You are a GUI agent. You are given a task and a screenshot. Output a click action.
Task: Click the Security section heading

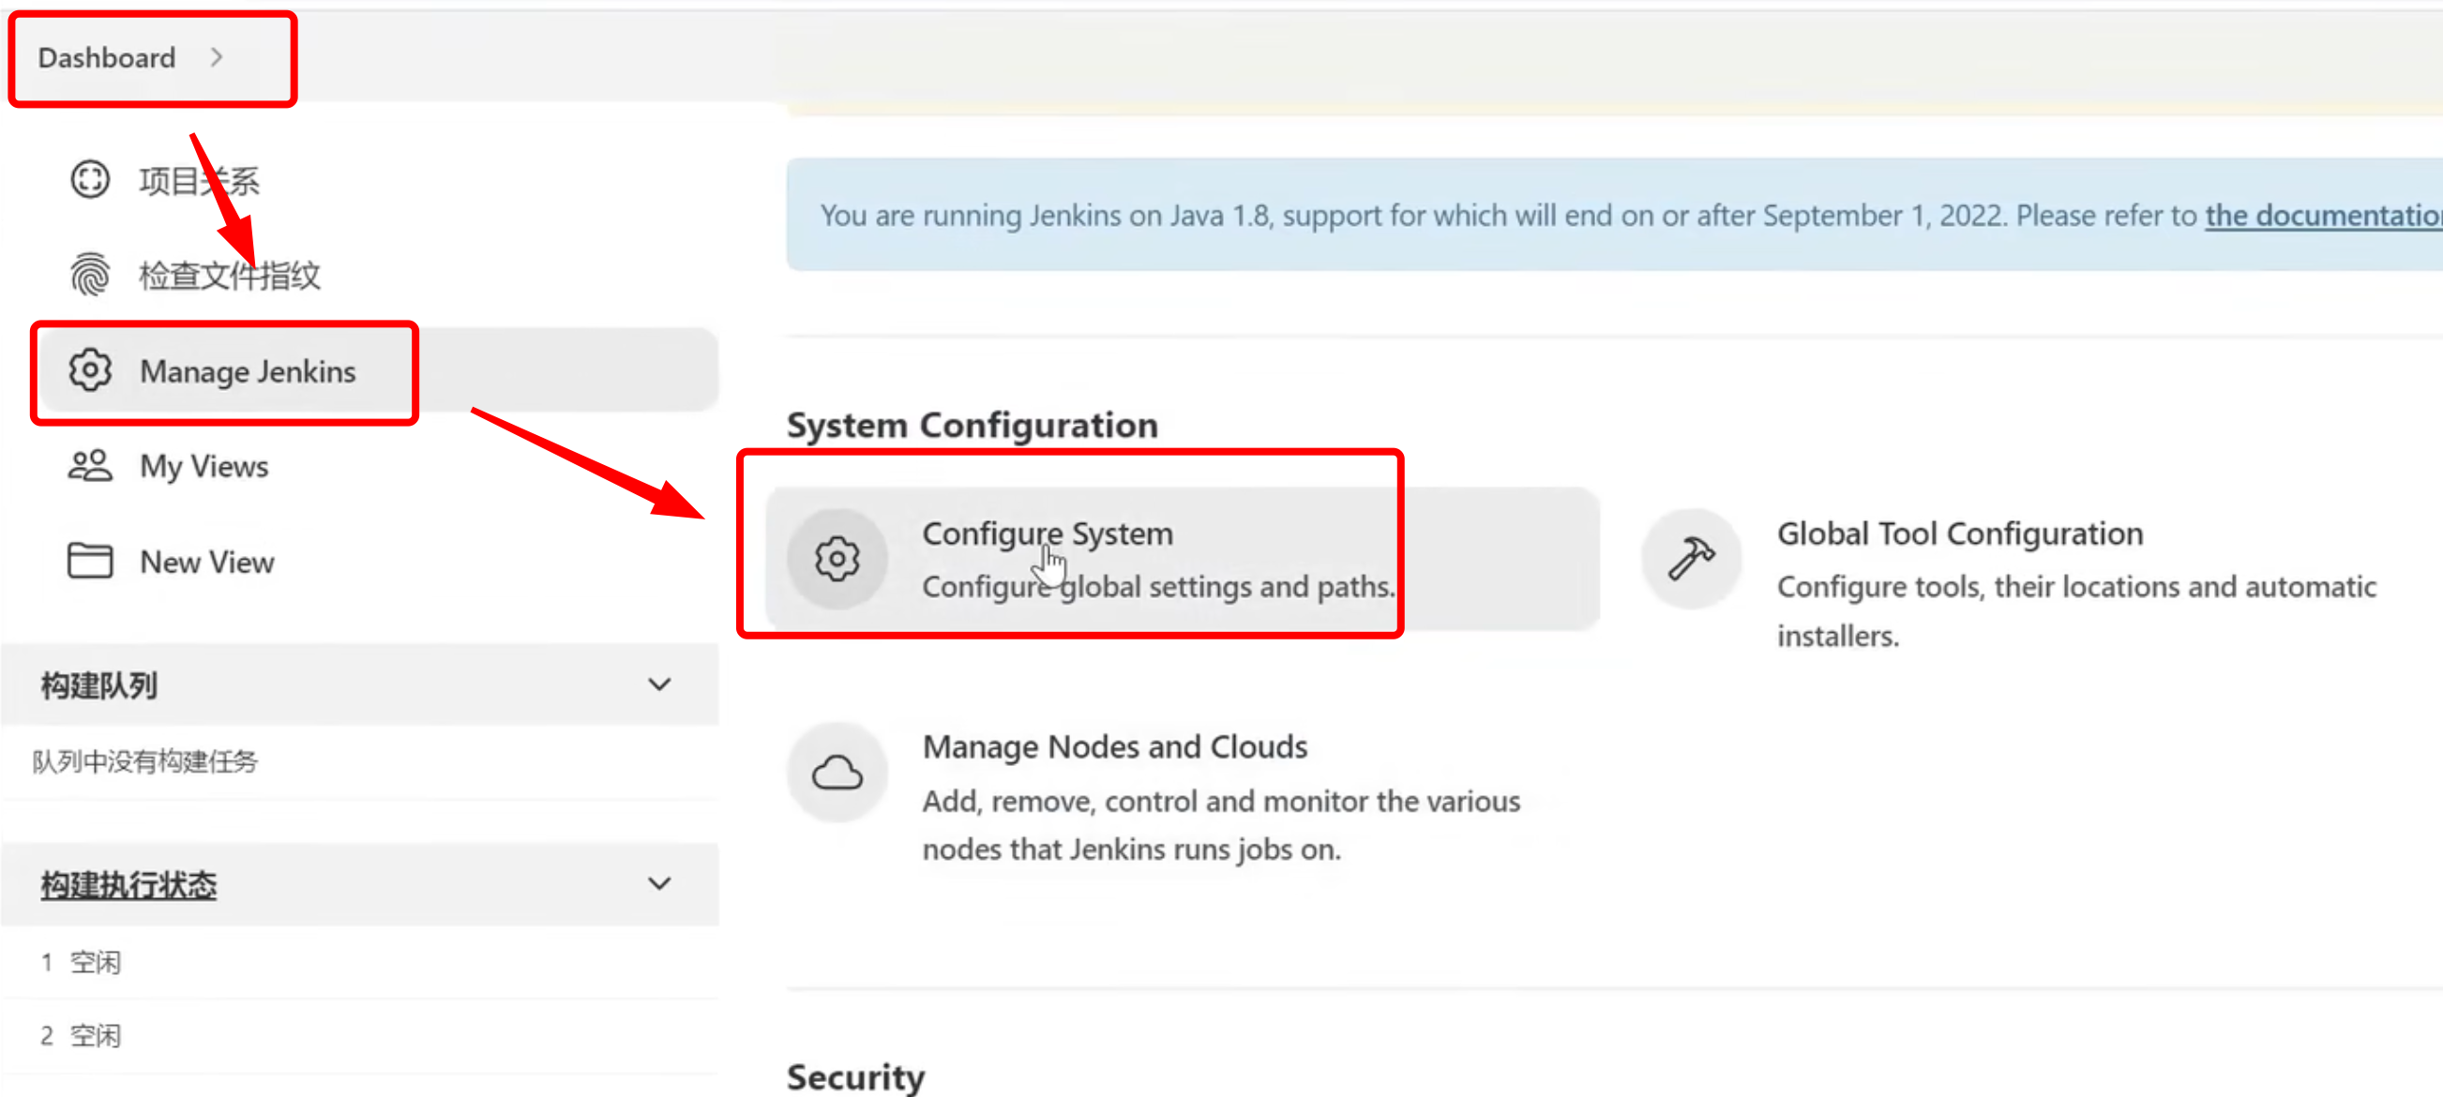[x=855, y=1077]
